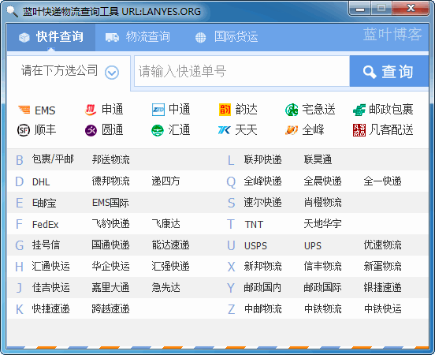This screenshot has height=355, width=435.
Task: Choose 全一快递 courier
Action: tap(382, 181)
